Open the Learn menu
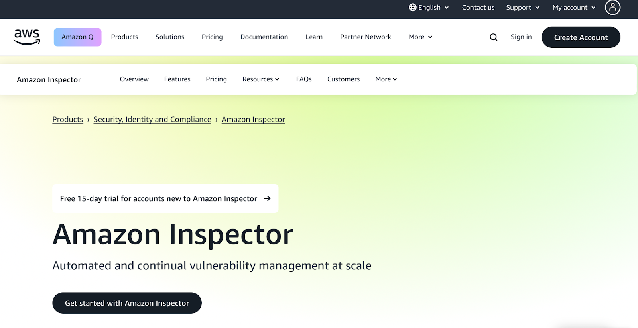 point(314,37)
